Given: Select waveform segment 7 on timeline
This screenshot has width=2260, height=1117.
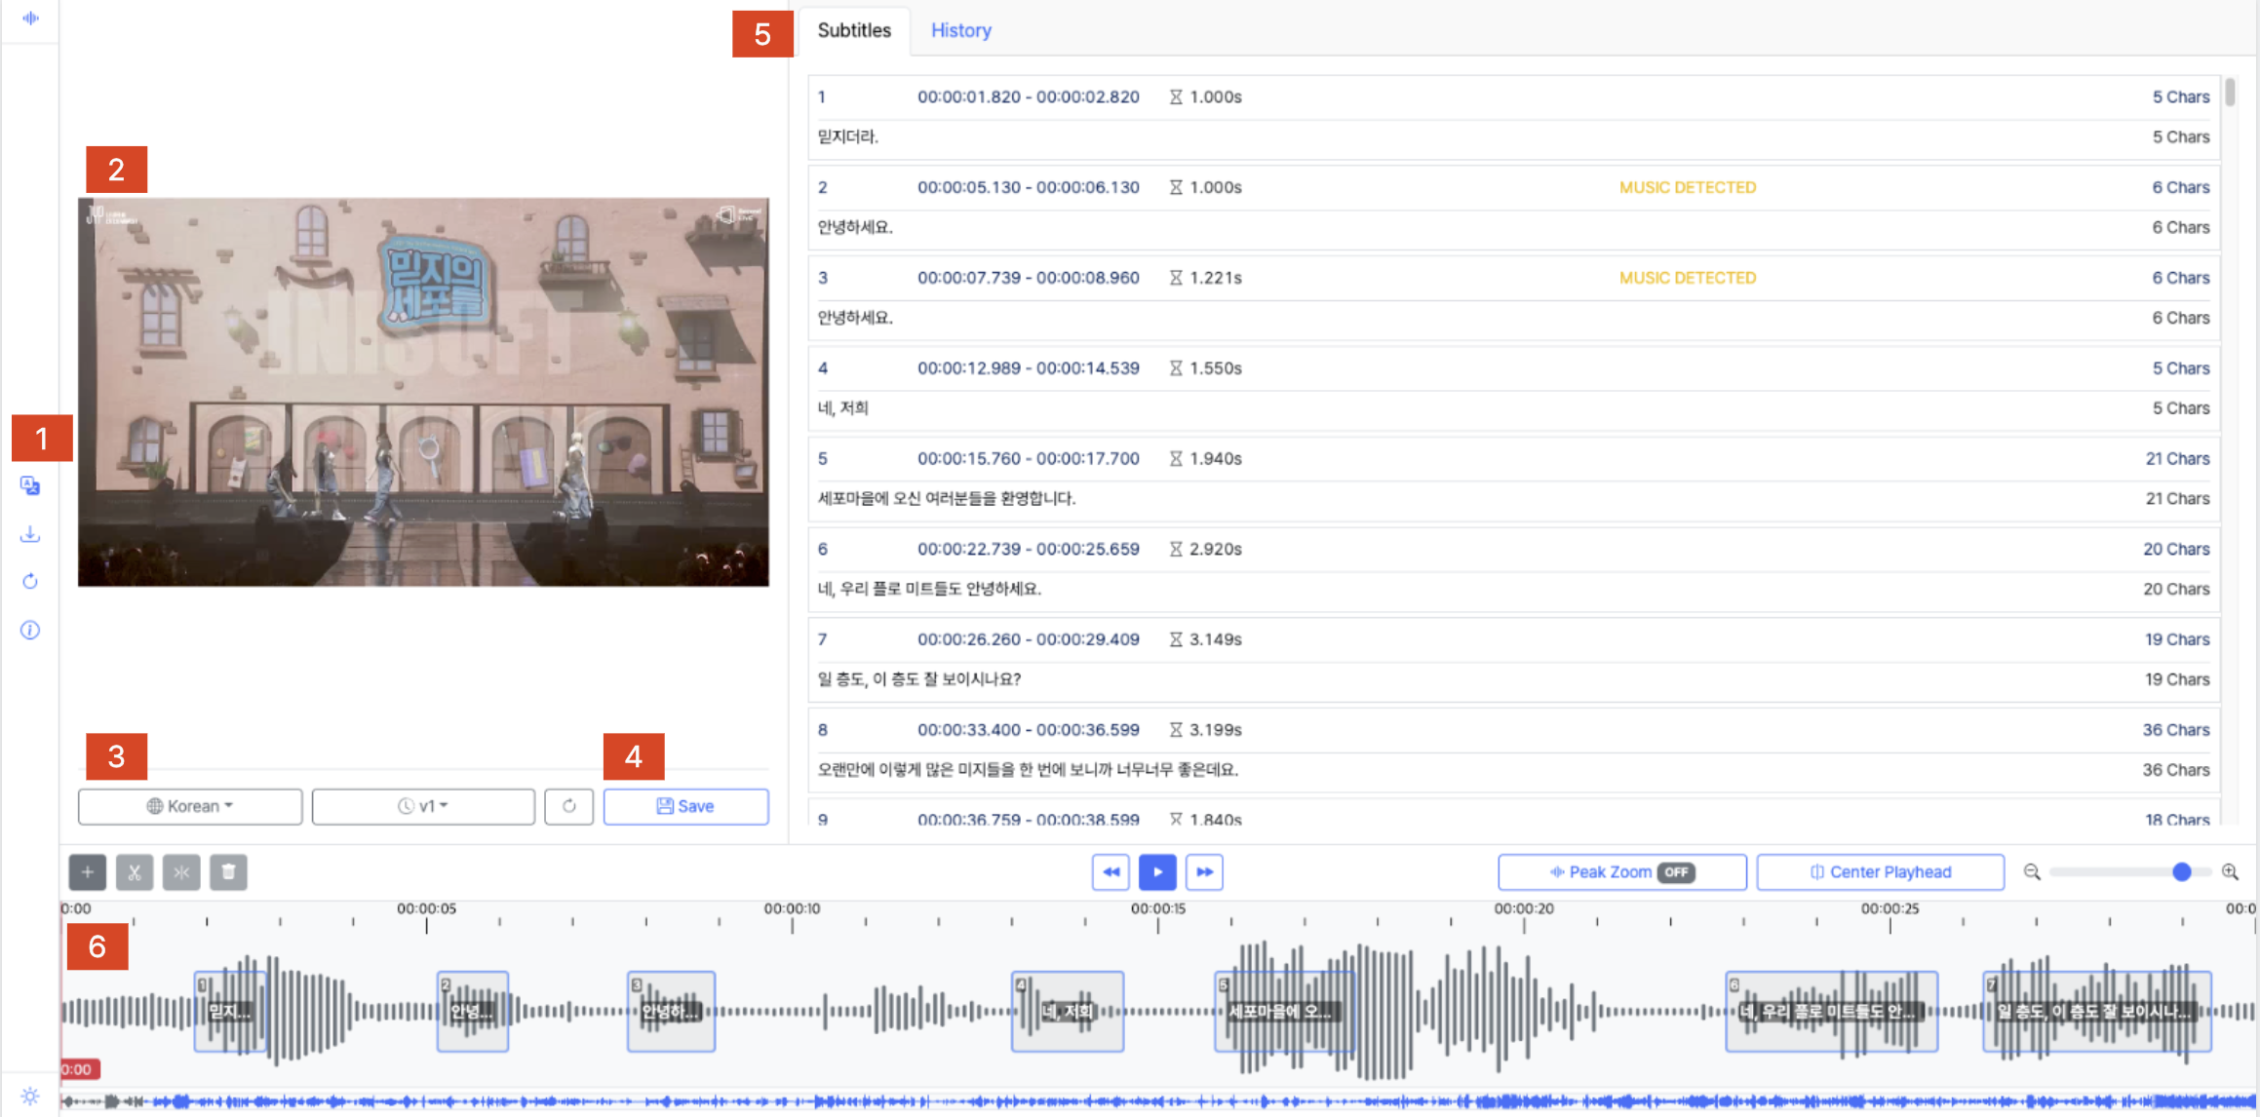Looking at the screenshot, I should [2096, 1011].
